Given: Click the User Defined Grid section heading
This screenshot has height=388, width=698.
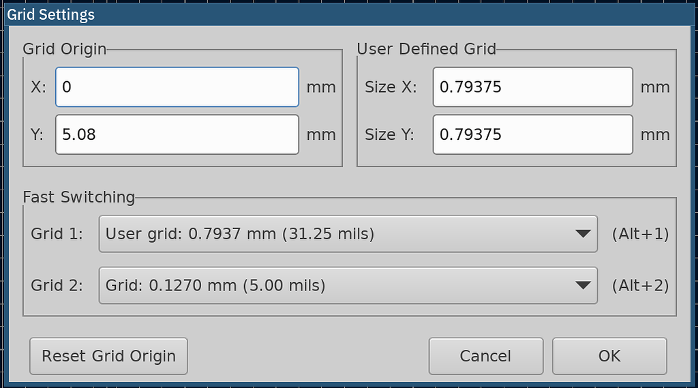Looking at the screenshot, I should coord(426,48).
